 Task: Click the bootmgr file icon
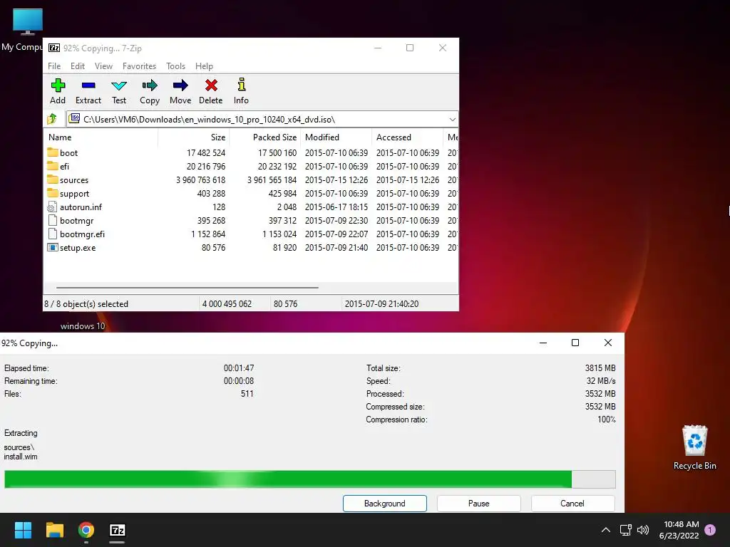[52, 221]
